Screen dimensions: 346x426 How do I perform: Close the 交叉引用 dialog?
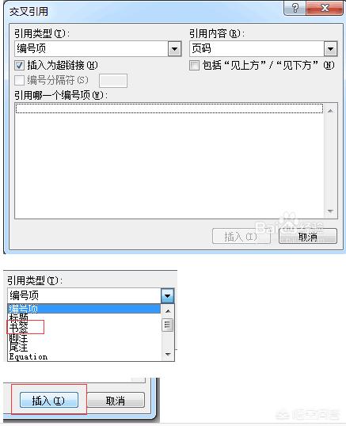tap(325, 8)
